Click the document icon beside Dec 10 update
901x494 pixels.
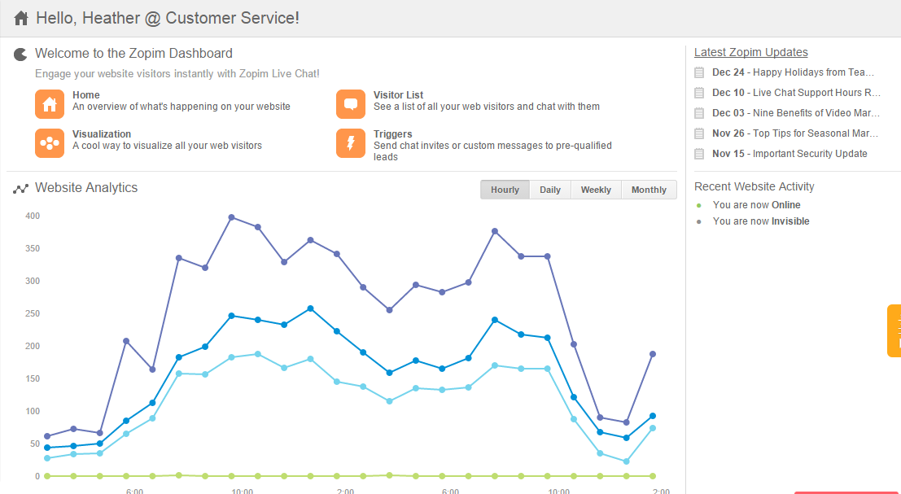click(x=699, y=93)
